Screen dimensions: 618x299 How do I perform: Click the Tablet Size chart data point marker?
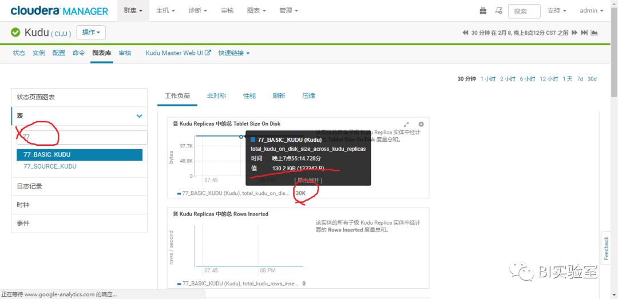(x=241, y=137)
